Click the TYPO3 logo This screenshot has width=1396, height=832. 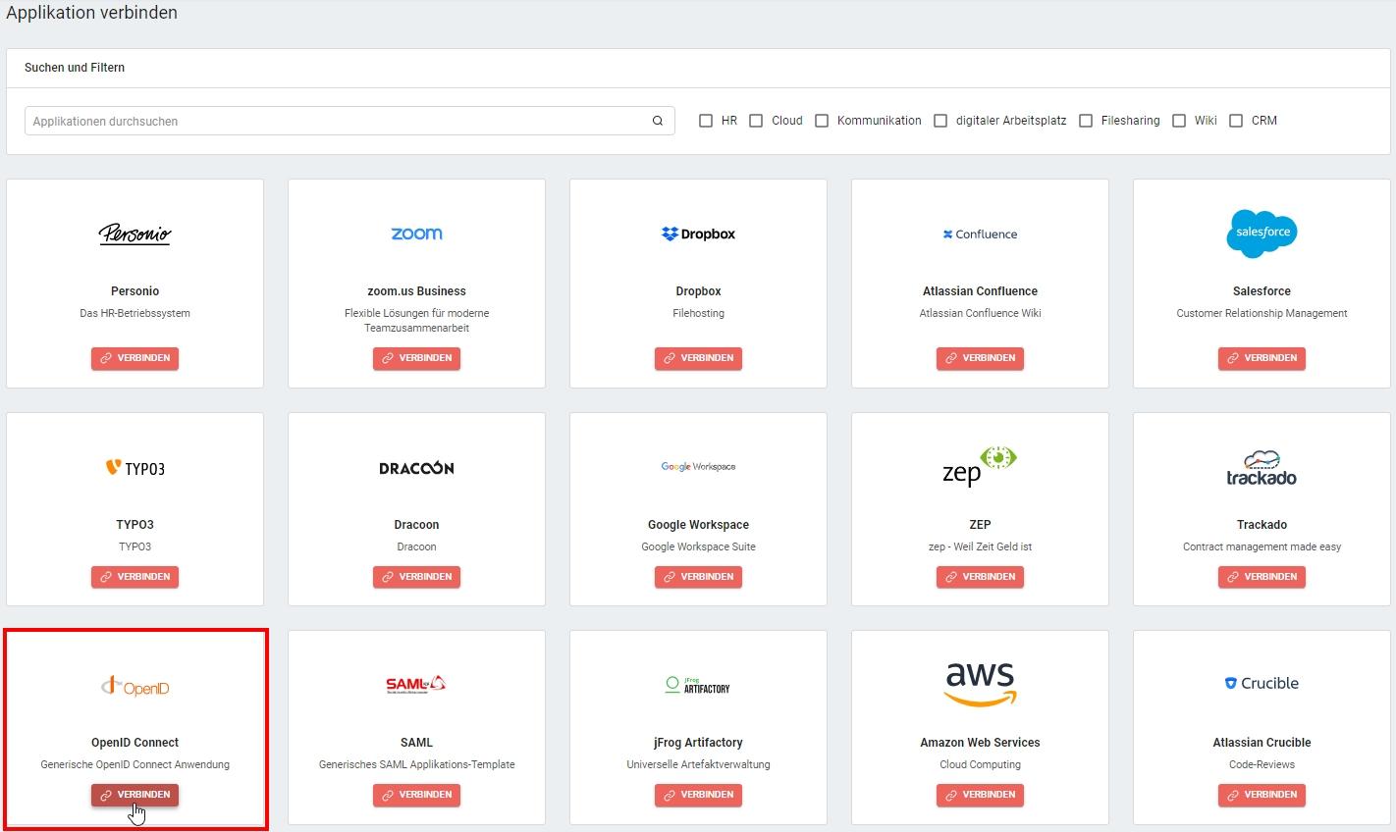(134, 468)
